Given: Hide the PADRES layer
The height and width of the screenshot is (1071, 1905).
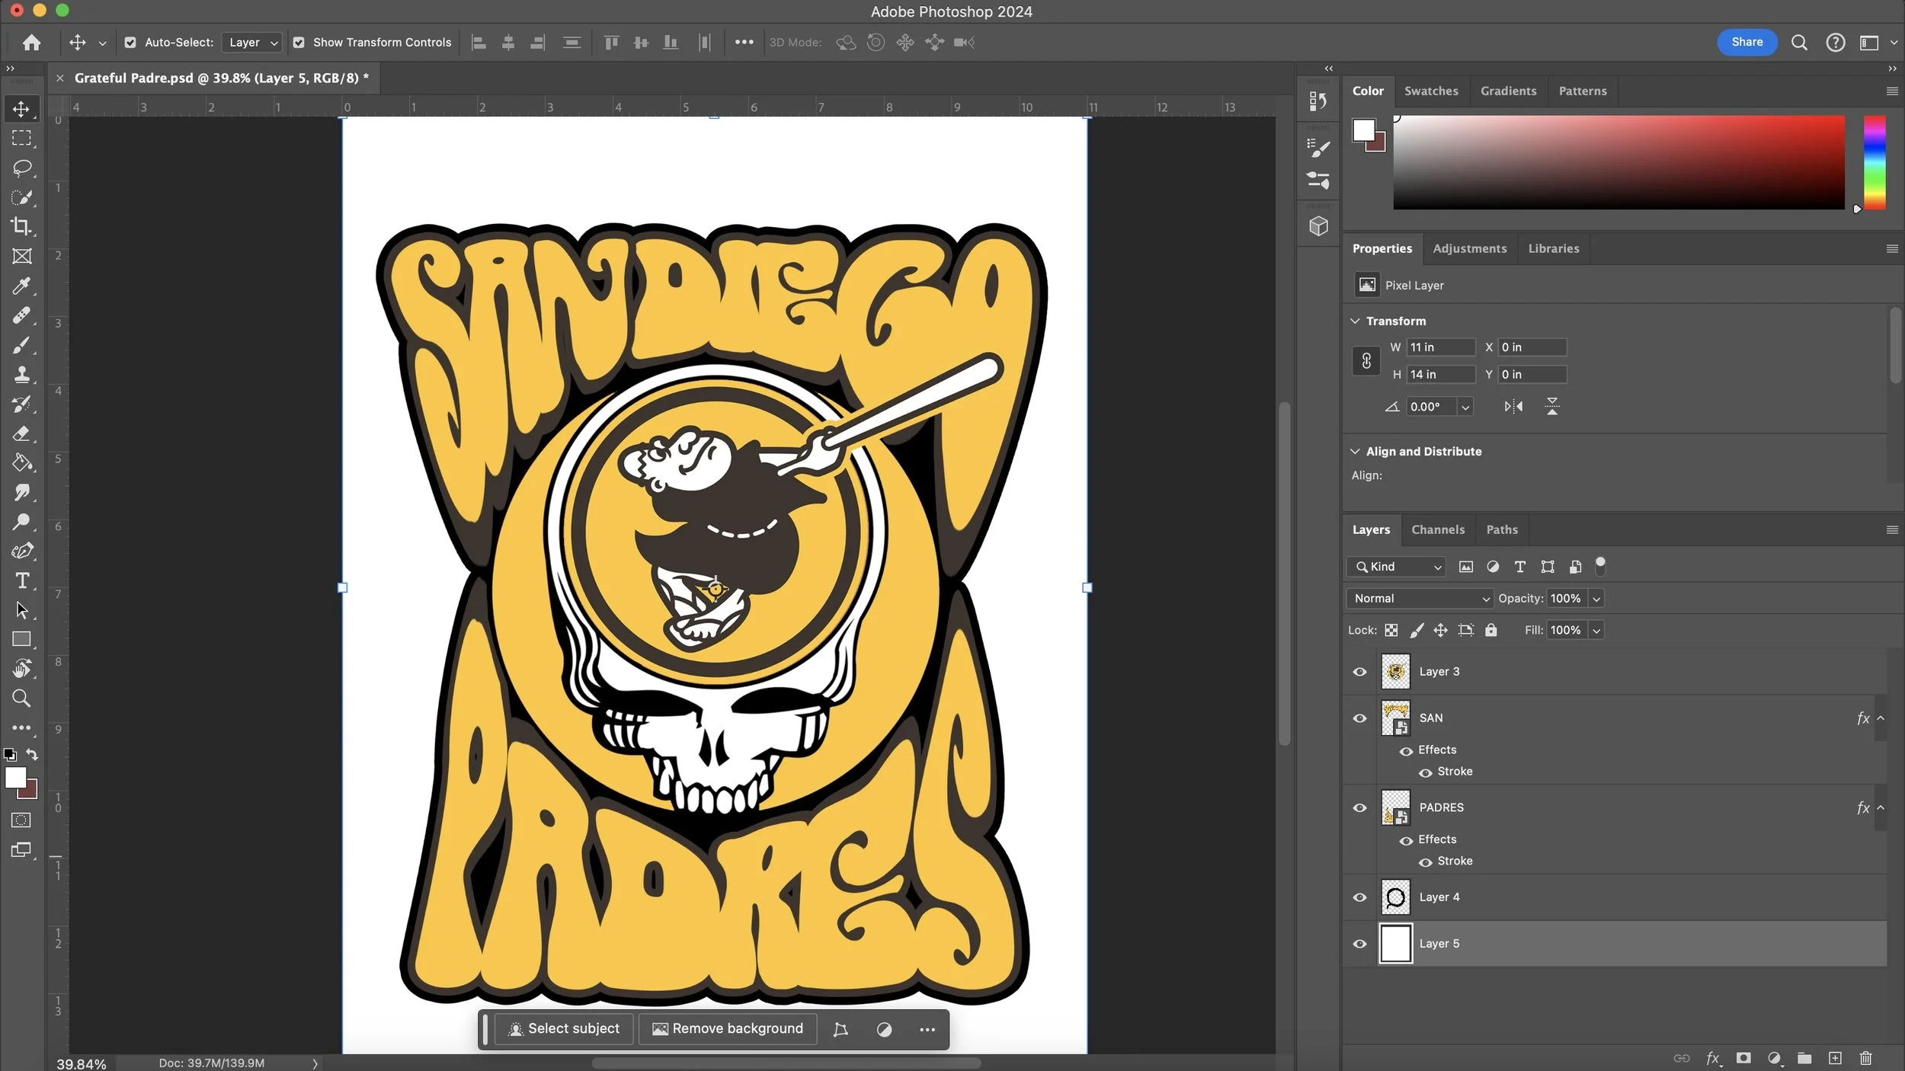Looking at the screenshot, I should [1359, 807].
